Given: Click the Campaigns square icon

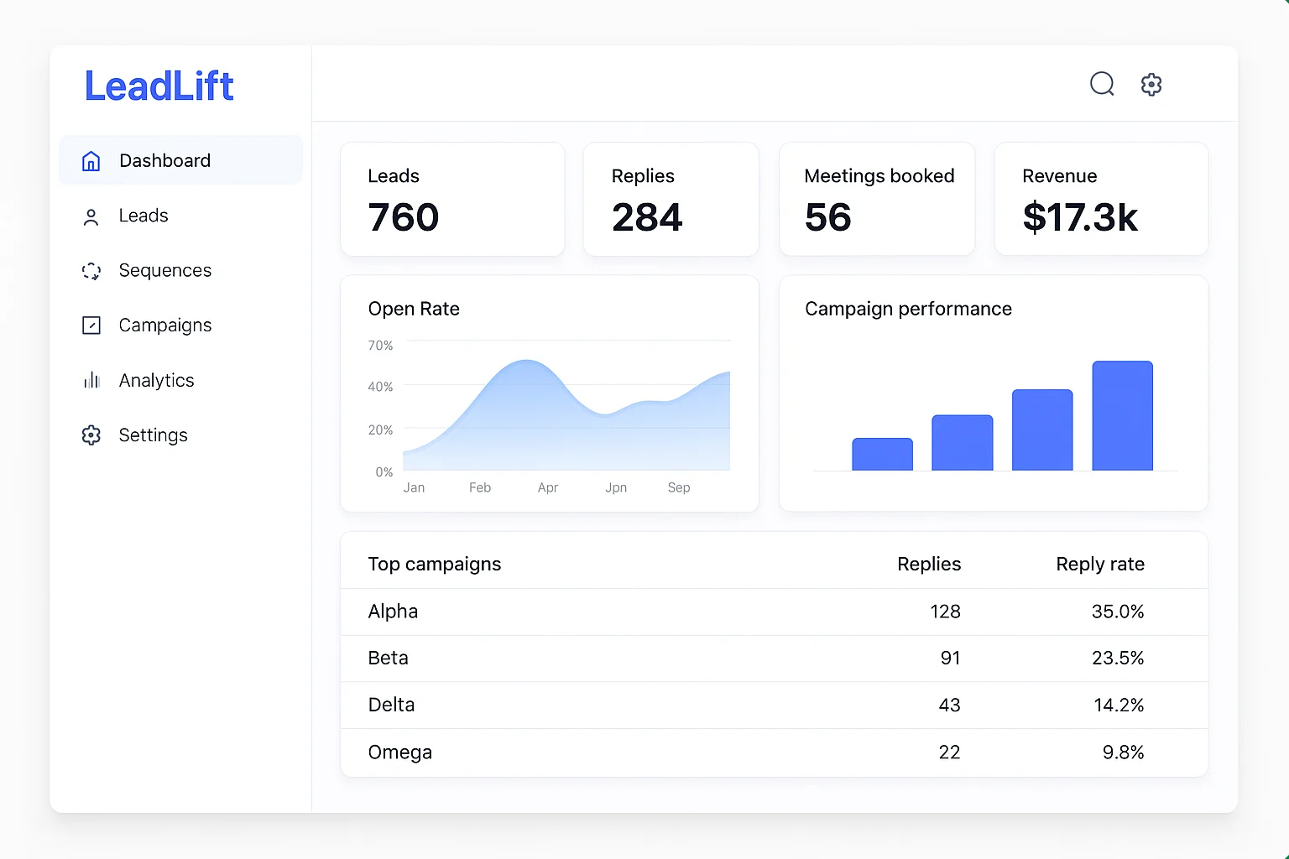Looking at the screenshot, I should pos(91,325).
